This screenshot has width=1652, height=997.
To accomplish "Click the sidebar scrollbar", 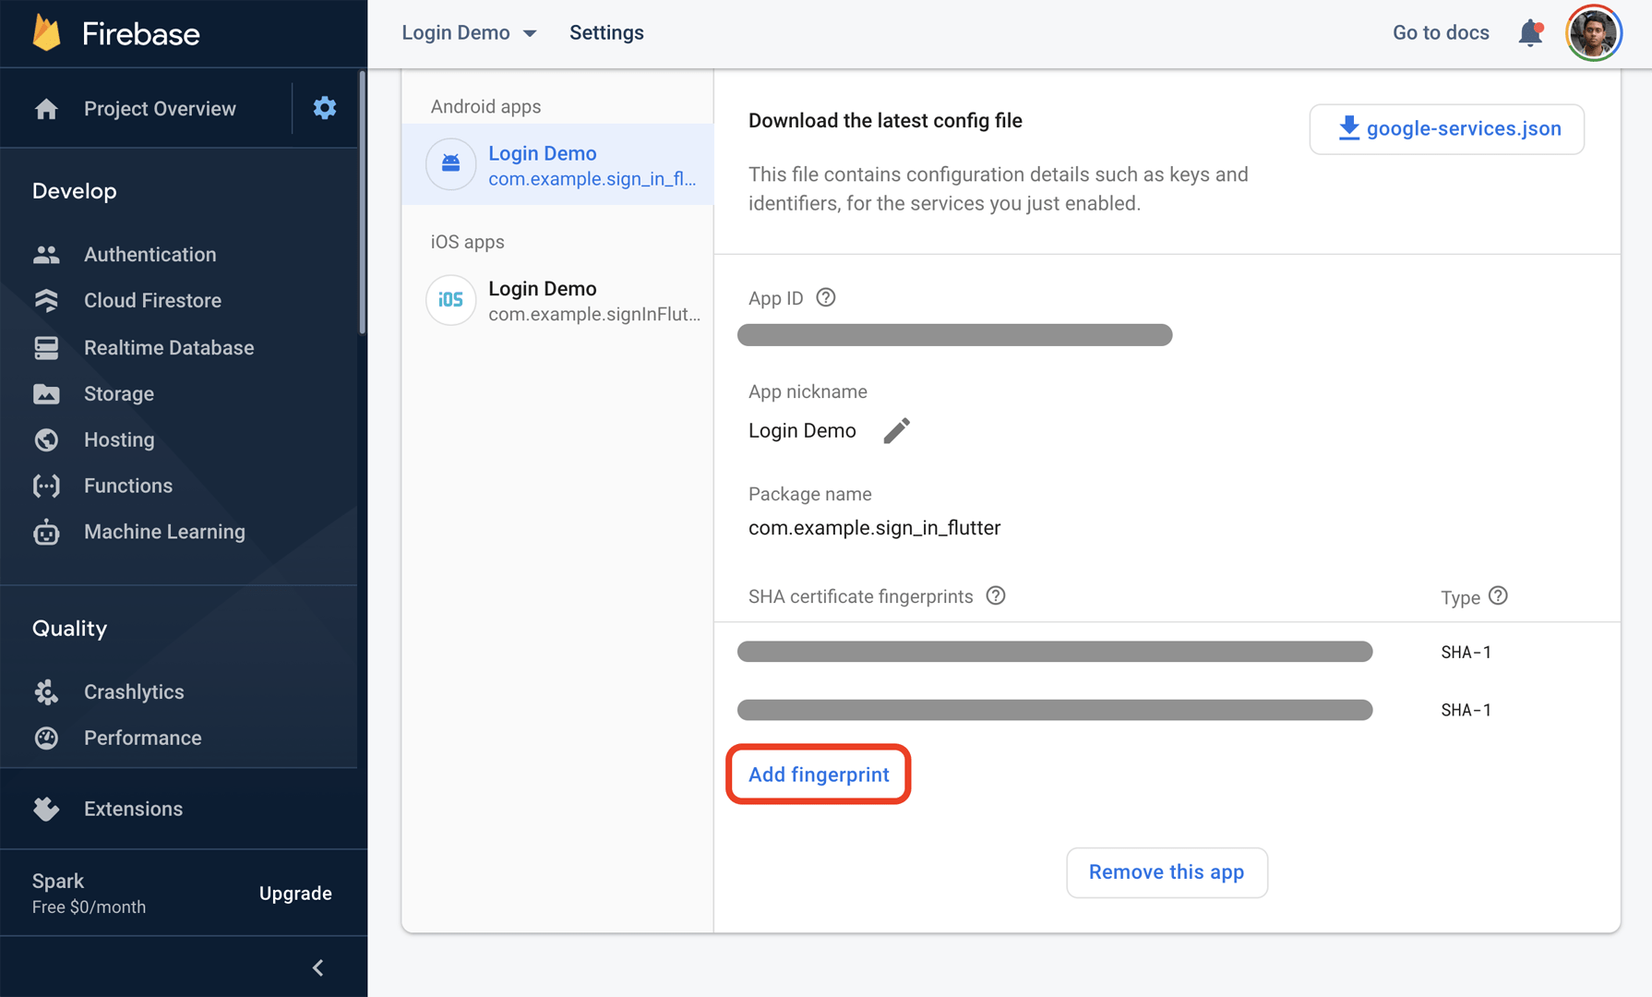I will [x=362, y=203].
